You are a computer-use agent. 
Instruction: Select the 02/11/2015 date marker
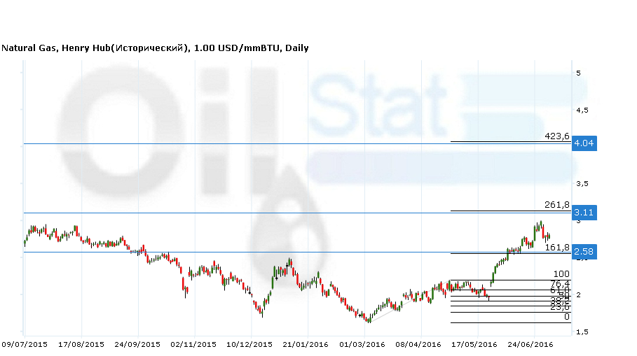(194, 344)
